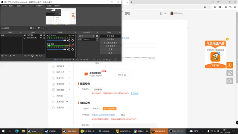
Task: Open browser grid apps toolbar icon
Action: (220, 7)
